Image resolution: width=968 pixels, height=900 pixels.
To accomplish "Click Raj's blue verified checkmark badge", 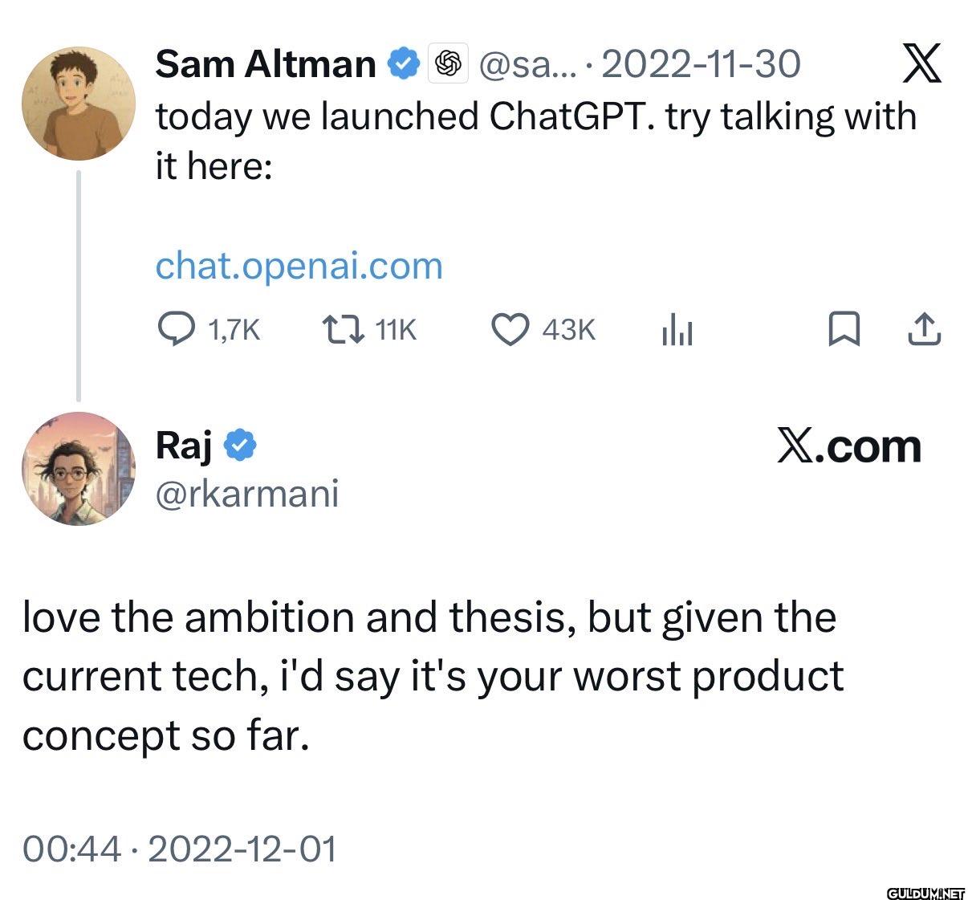I will click(x=239, y=445).
